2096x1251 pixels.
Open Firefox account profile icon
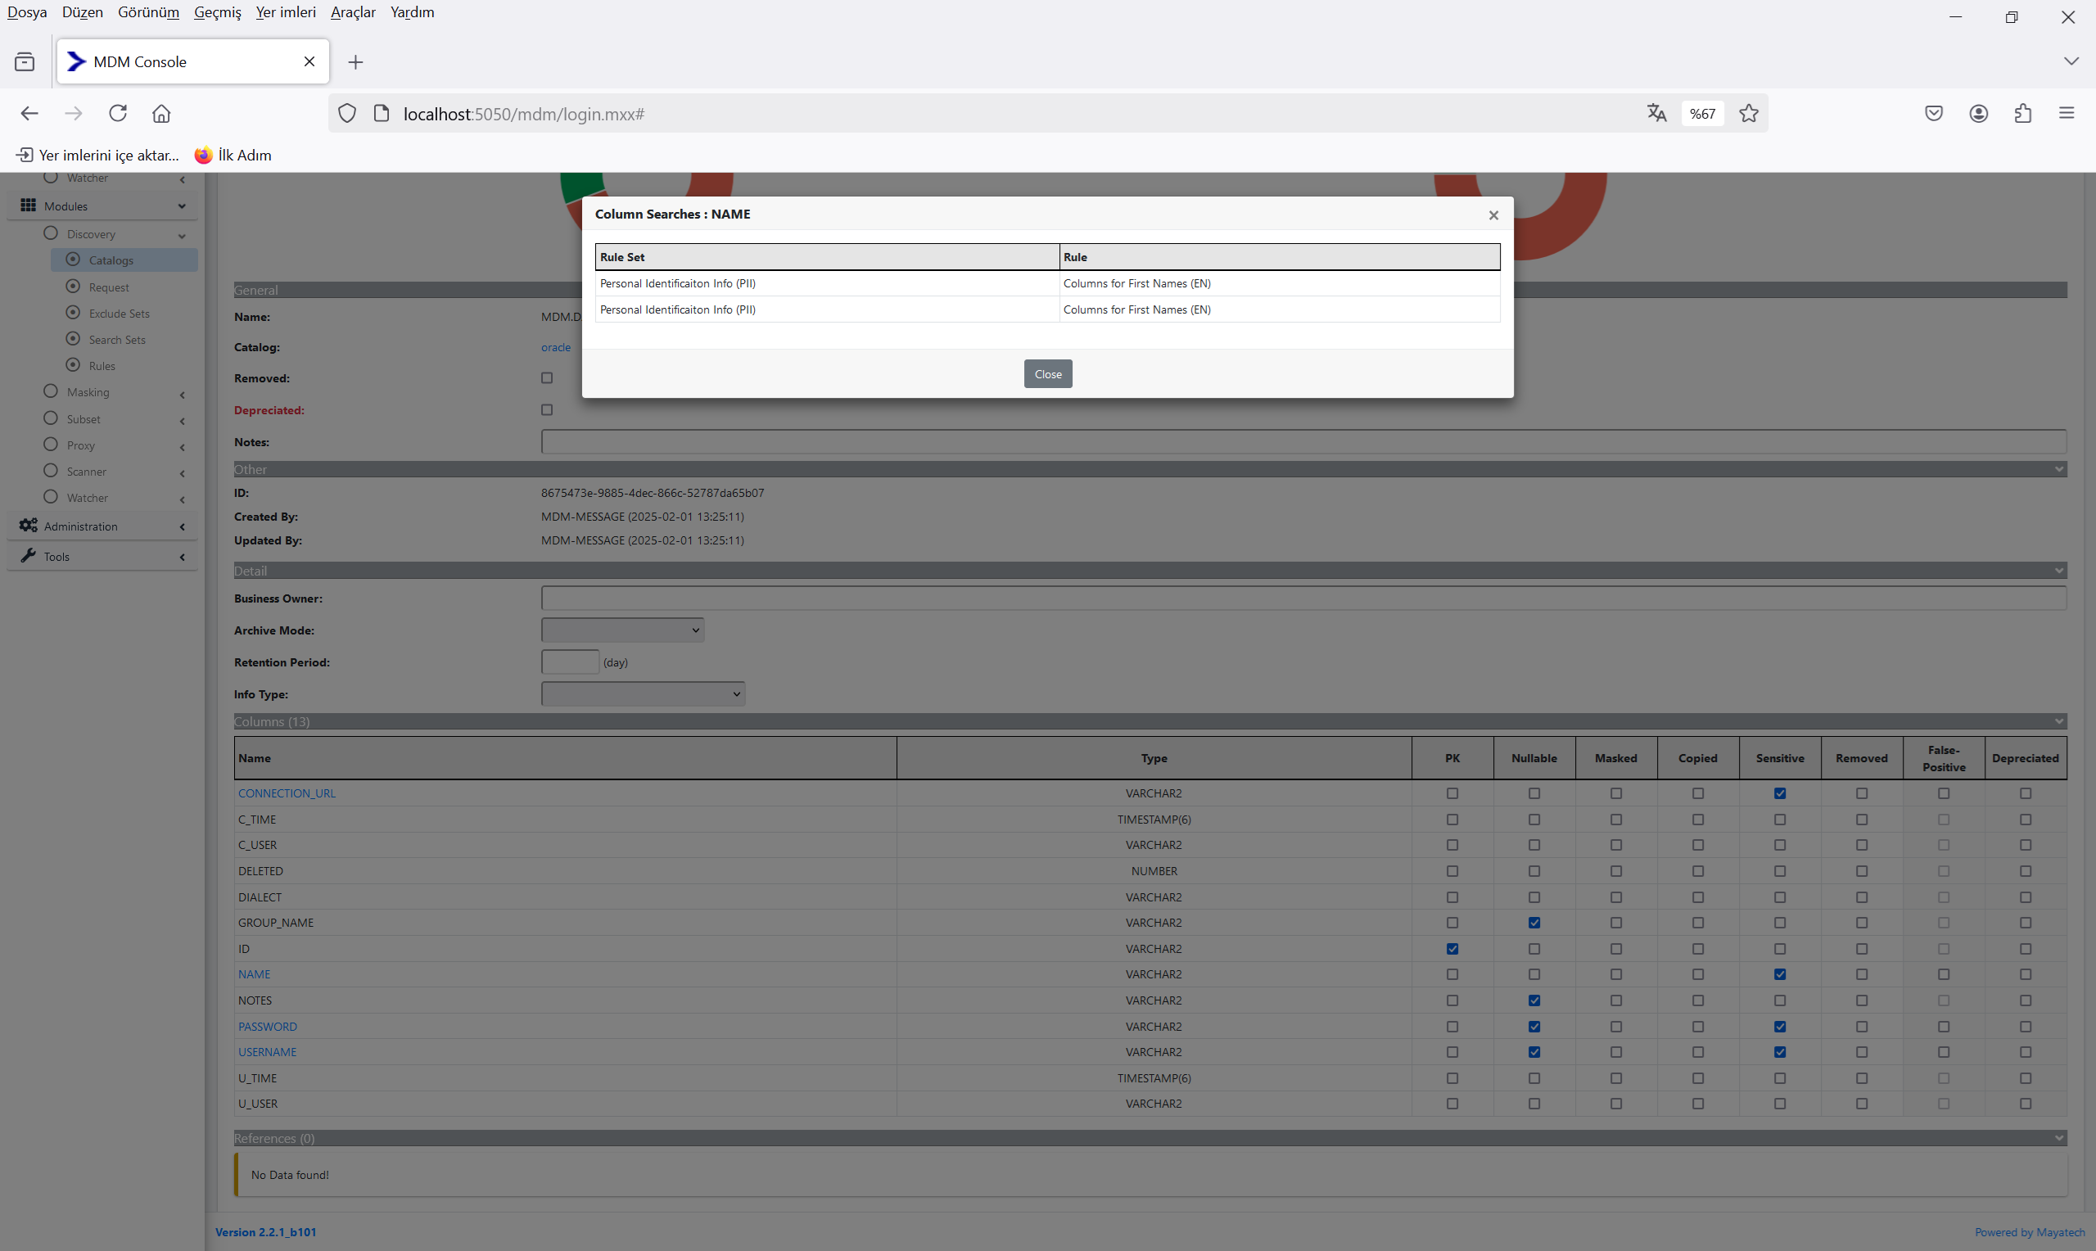[x=1979, y=113]
